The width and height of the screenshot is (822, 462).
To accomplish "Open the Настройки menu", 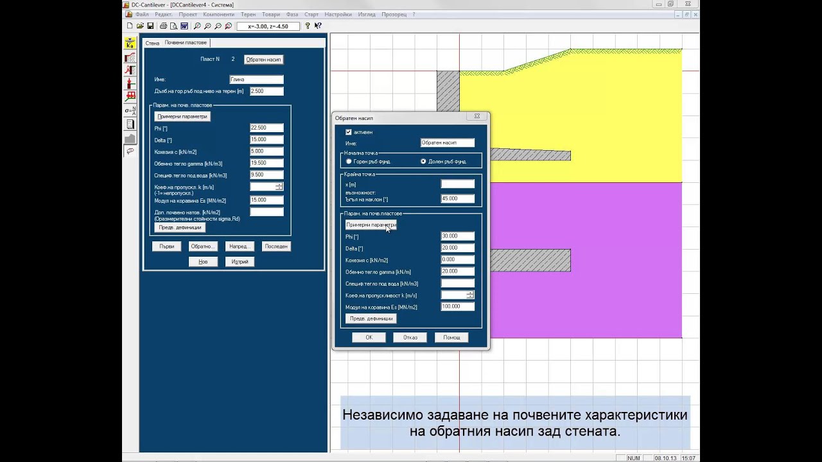I will pos(338,14).
